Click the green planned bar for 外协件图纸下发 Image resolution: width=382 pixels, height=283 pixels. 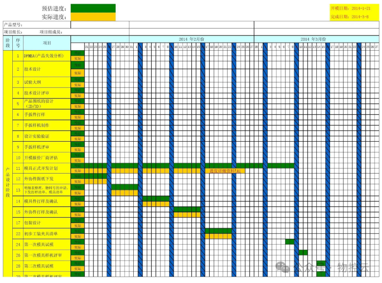click(x=96, y=176)
